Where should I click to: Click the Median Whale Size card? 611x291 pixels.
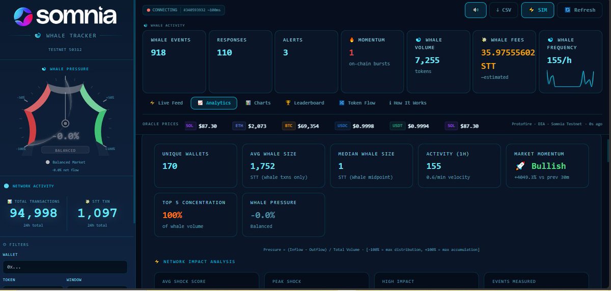[x=371, y=166]
